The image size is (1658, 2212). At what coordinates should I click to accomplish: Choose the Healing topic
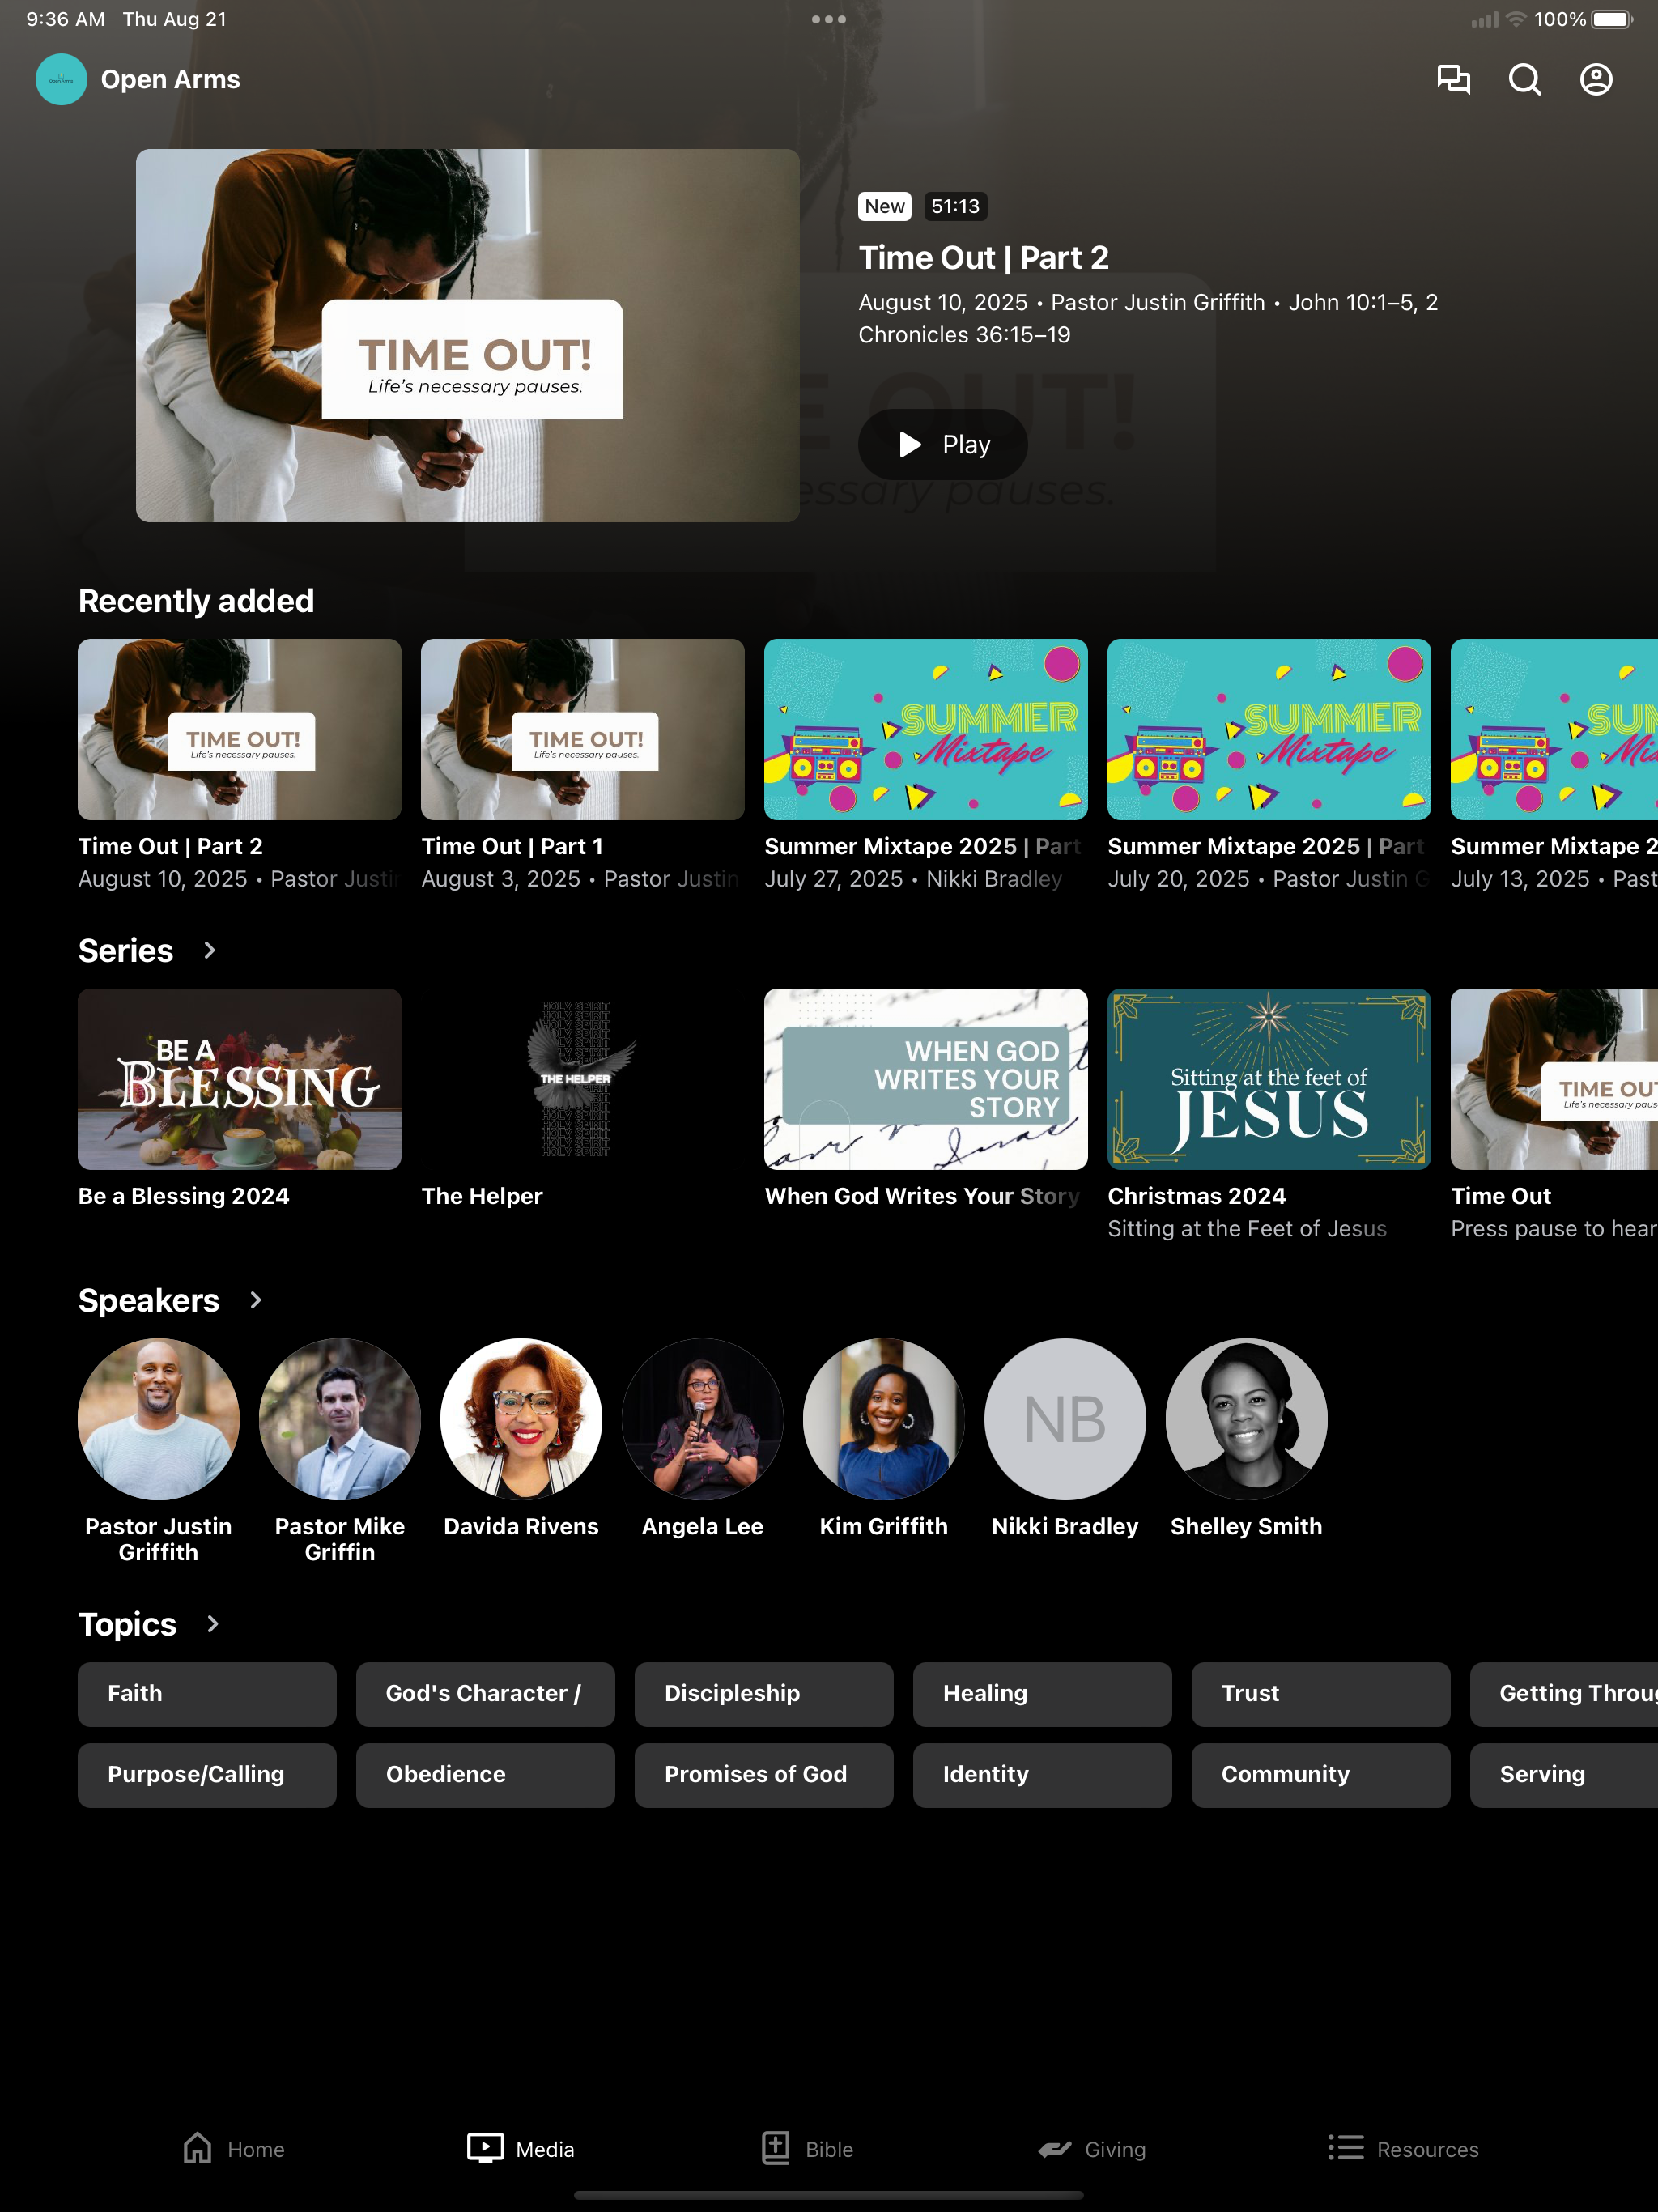click(x=1042, y=1694)
